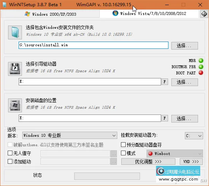Click the 安装磁盘的位置 heading text
Screen dimensions: 209x186
[x=41, y=100]
